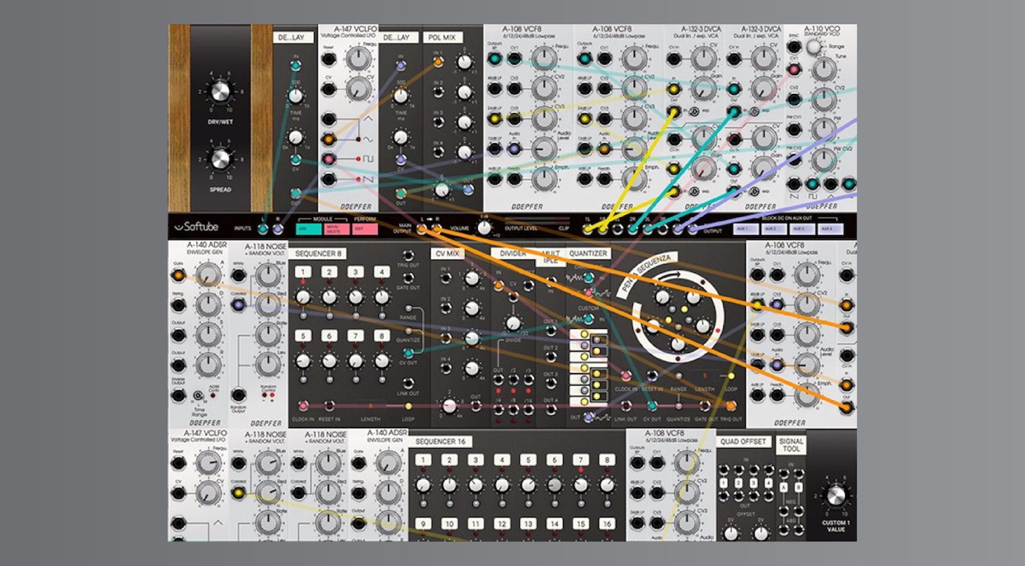Patch the sine wave output on A-147 VCLFO
This screenshot has height=566, width=1025.
[x=328, y=140]
